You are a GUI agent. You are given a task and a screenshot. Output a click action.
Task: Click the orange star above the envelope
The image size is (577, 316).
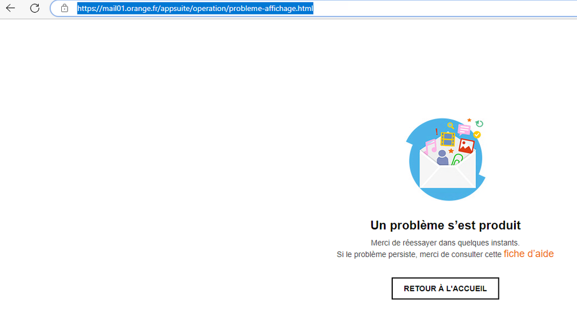coord(469,120)
